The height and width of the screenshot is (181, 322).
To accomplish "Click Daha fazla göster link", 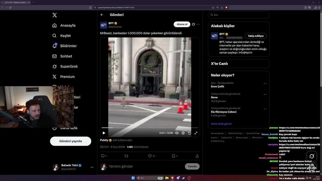I will coord(221,124).
